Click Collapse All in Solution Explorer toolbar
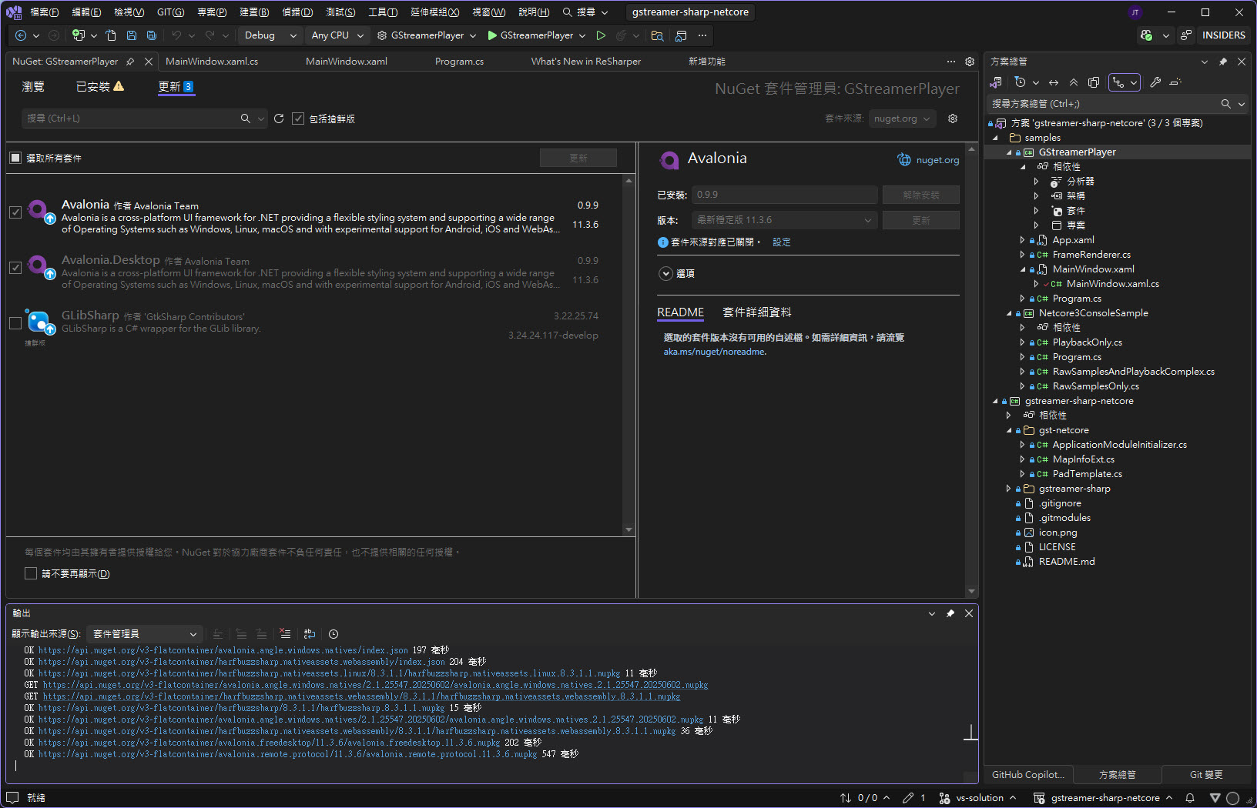Screen dimensions: 1257x808 pyautogui.click(x=1074, y=82)
